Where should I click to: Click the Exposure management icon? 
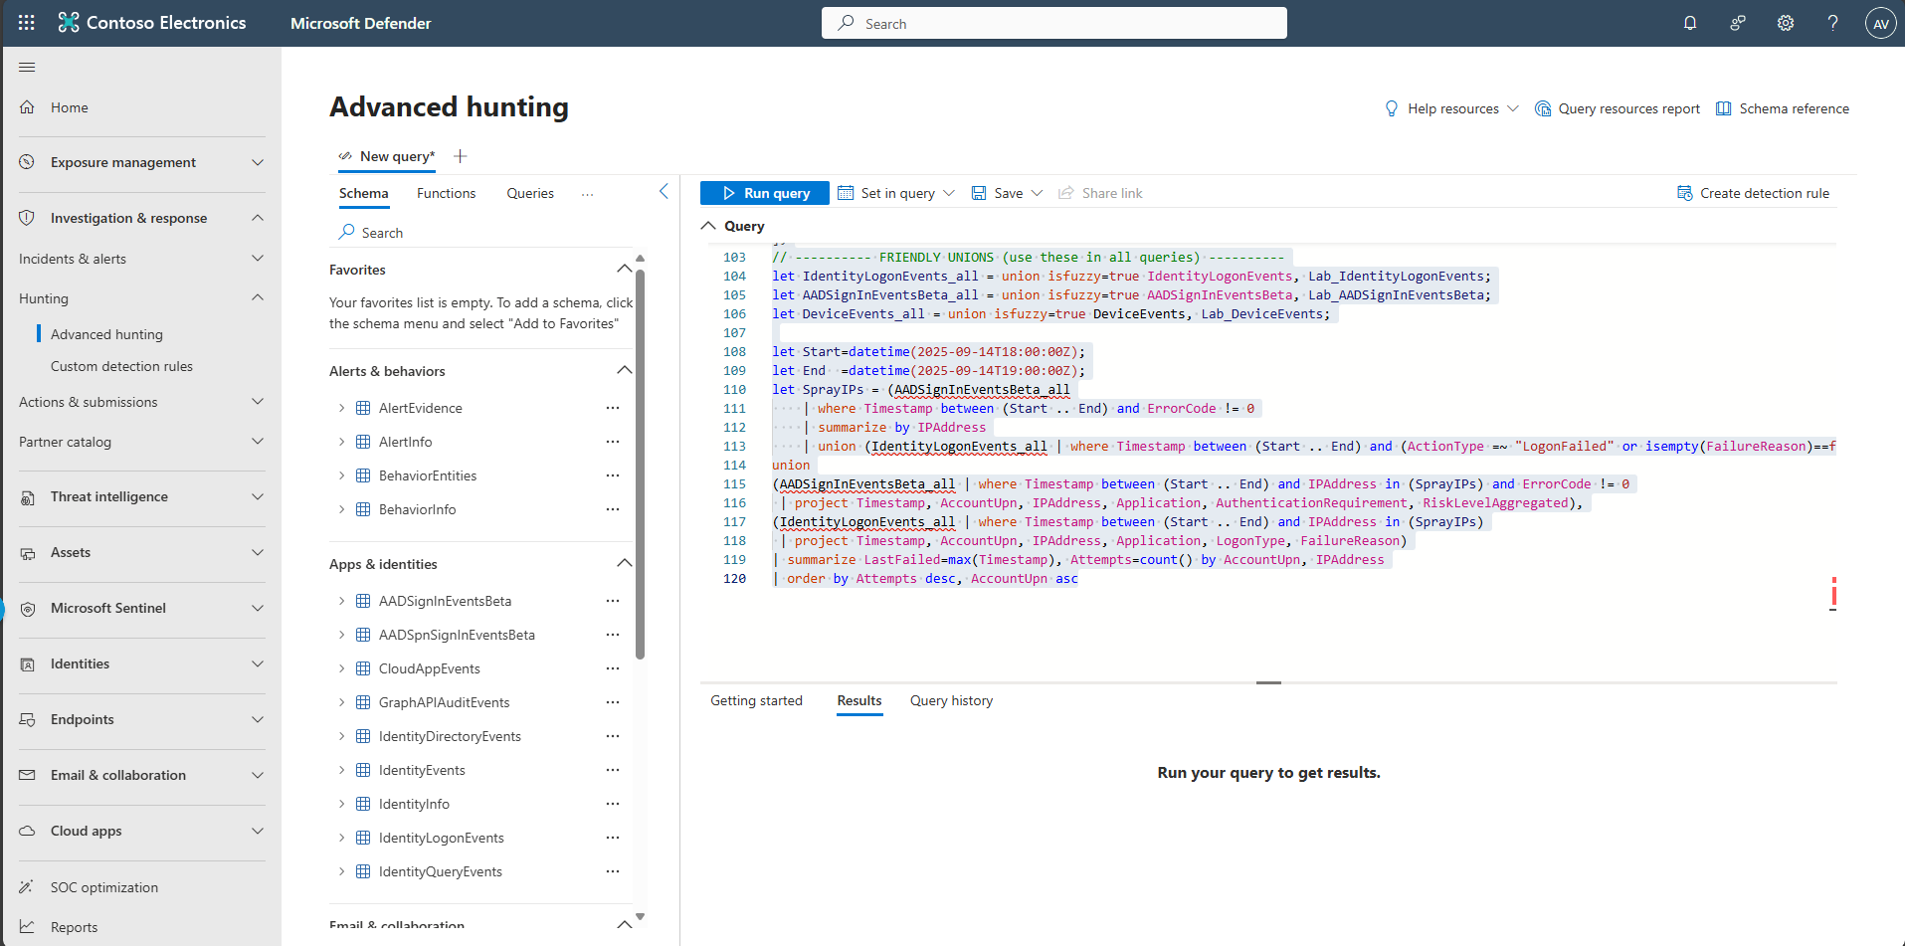coord(28,162)
